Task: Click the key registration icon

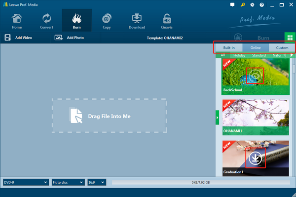Action: tap(243, 5)
